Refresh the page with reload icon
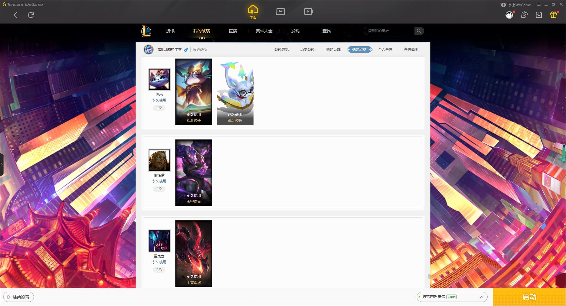Viewport: 566px width, 306px height. point(31,15)
